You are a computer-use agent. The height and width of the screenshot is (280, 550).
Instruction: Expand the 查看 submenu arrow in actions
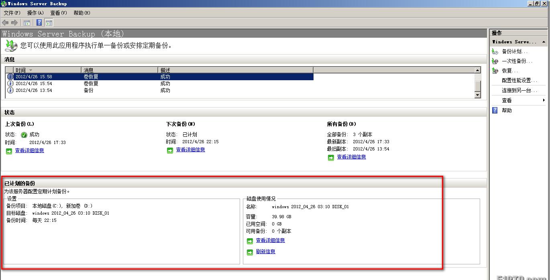click(x=544, y=100)
